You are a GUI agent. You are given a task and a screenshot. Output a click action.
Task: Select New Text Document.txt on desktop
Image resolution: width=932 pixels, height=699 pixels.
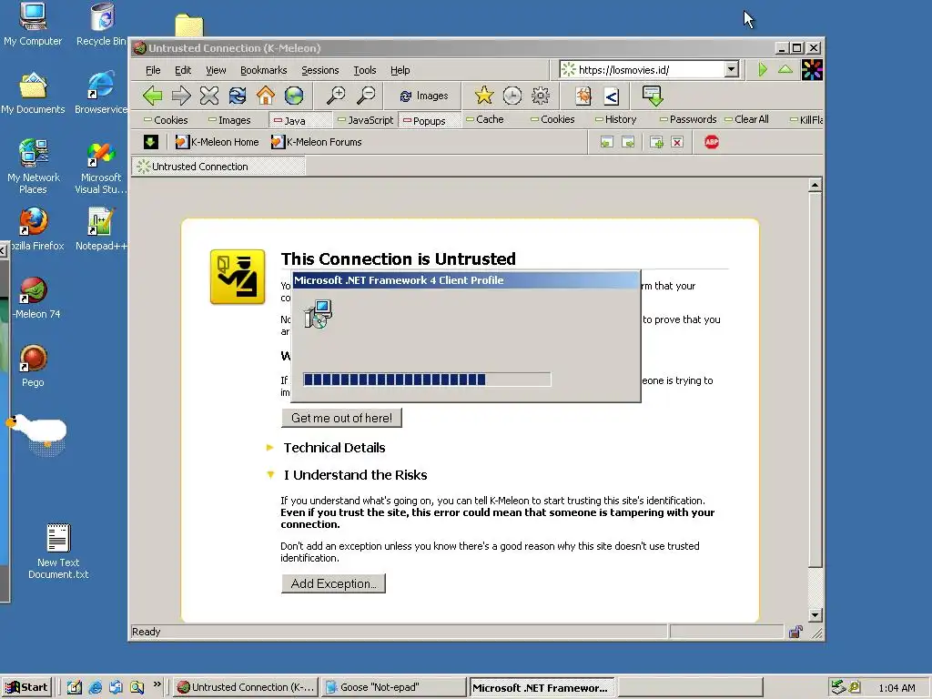pyautogui.click(x=58, y=551)
